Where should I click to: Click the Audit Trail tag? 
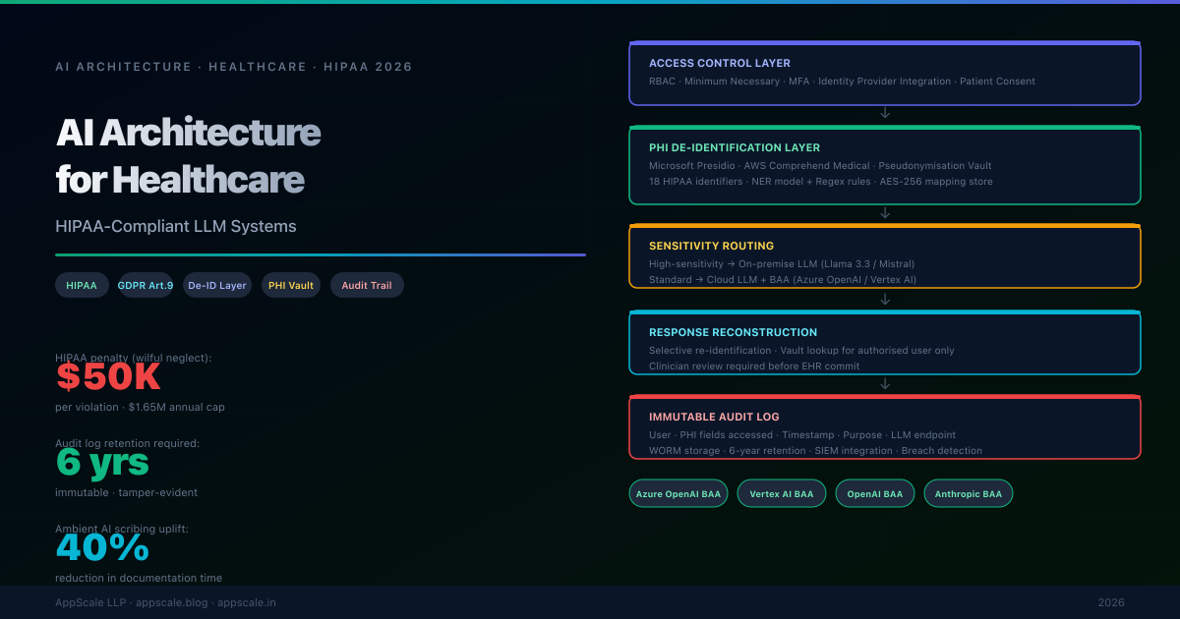[367, 285]
